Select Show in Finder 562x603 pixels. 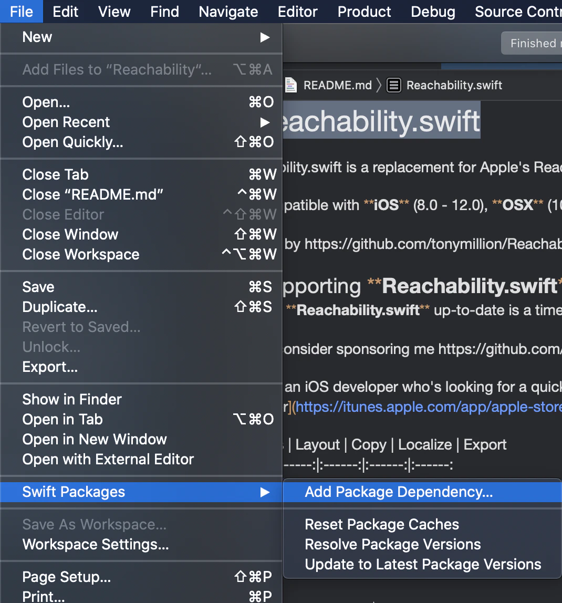(x=141, y=399)
